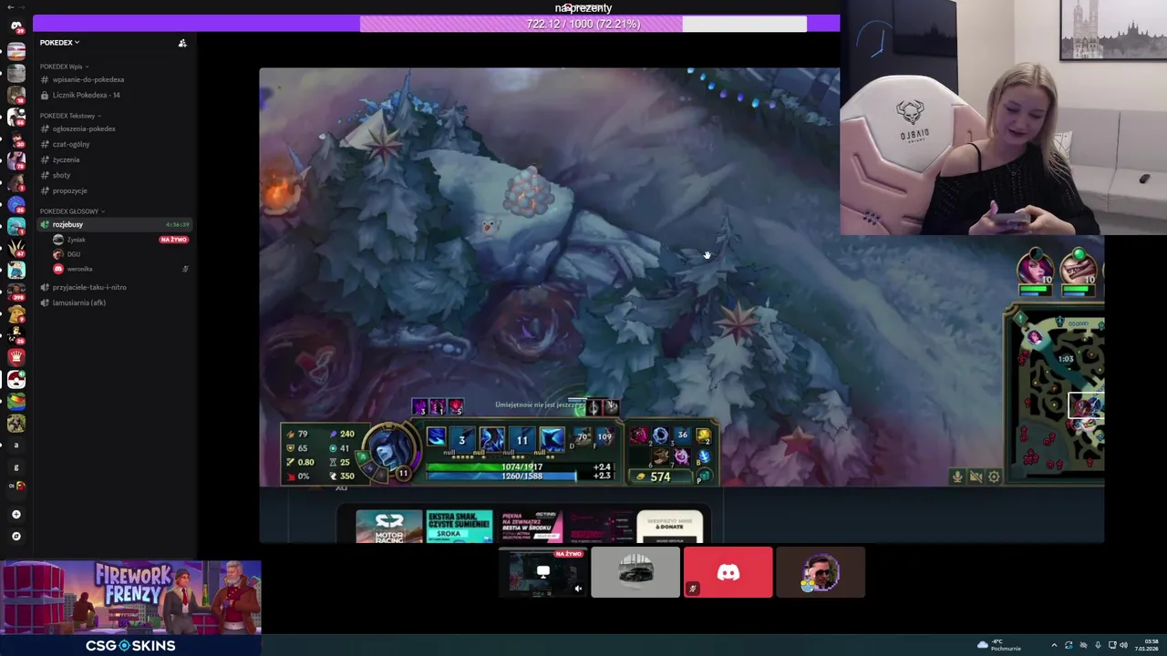Select the rozjebusy voice channel

114,224
